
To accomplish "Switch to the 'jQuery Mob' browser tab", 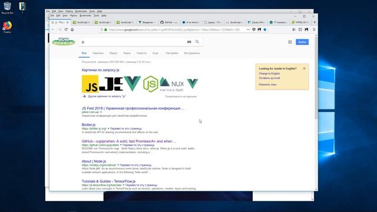I will [x=256, y=22].
